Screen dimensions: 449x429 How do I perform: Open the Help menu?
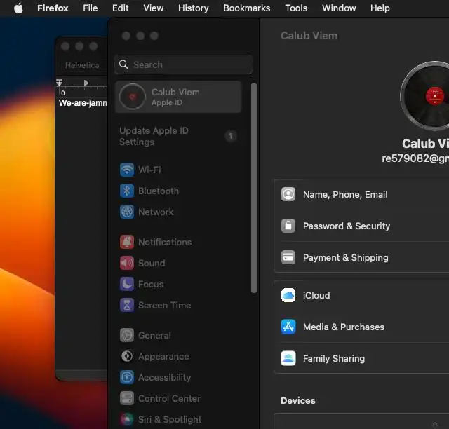(380, 8)
